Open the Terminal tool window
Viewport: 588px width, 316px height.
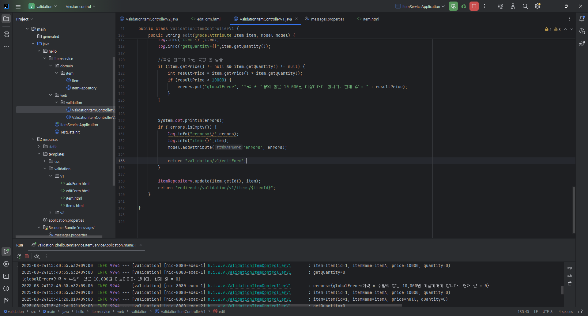pos(6,276)
